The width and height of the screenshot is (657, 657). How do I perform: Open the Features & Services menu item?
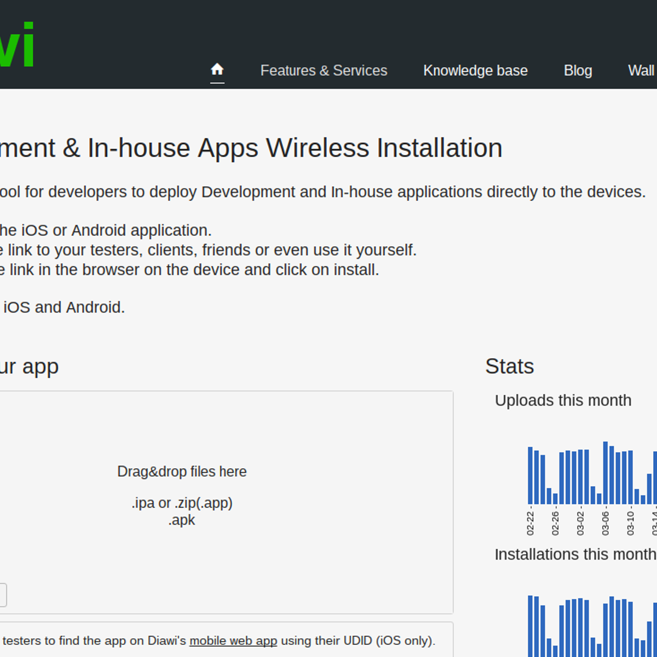[324, 71]
